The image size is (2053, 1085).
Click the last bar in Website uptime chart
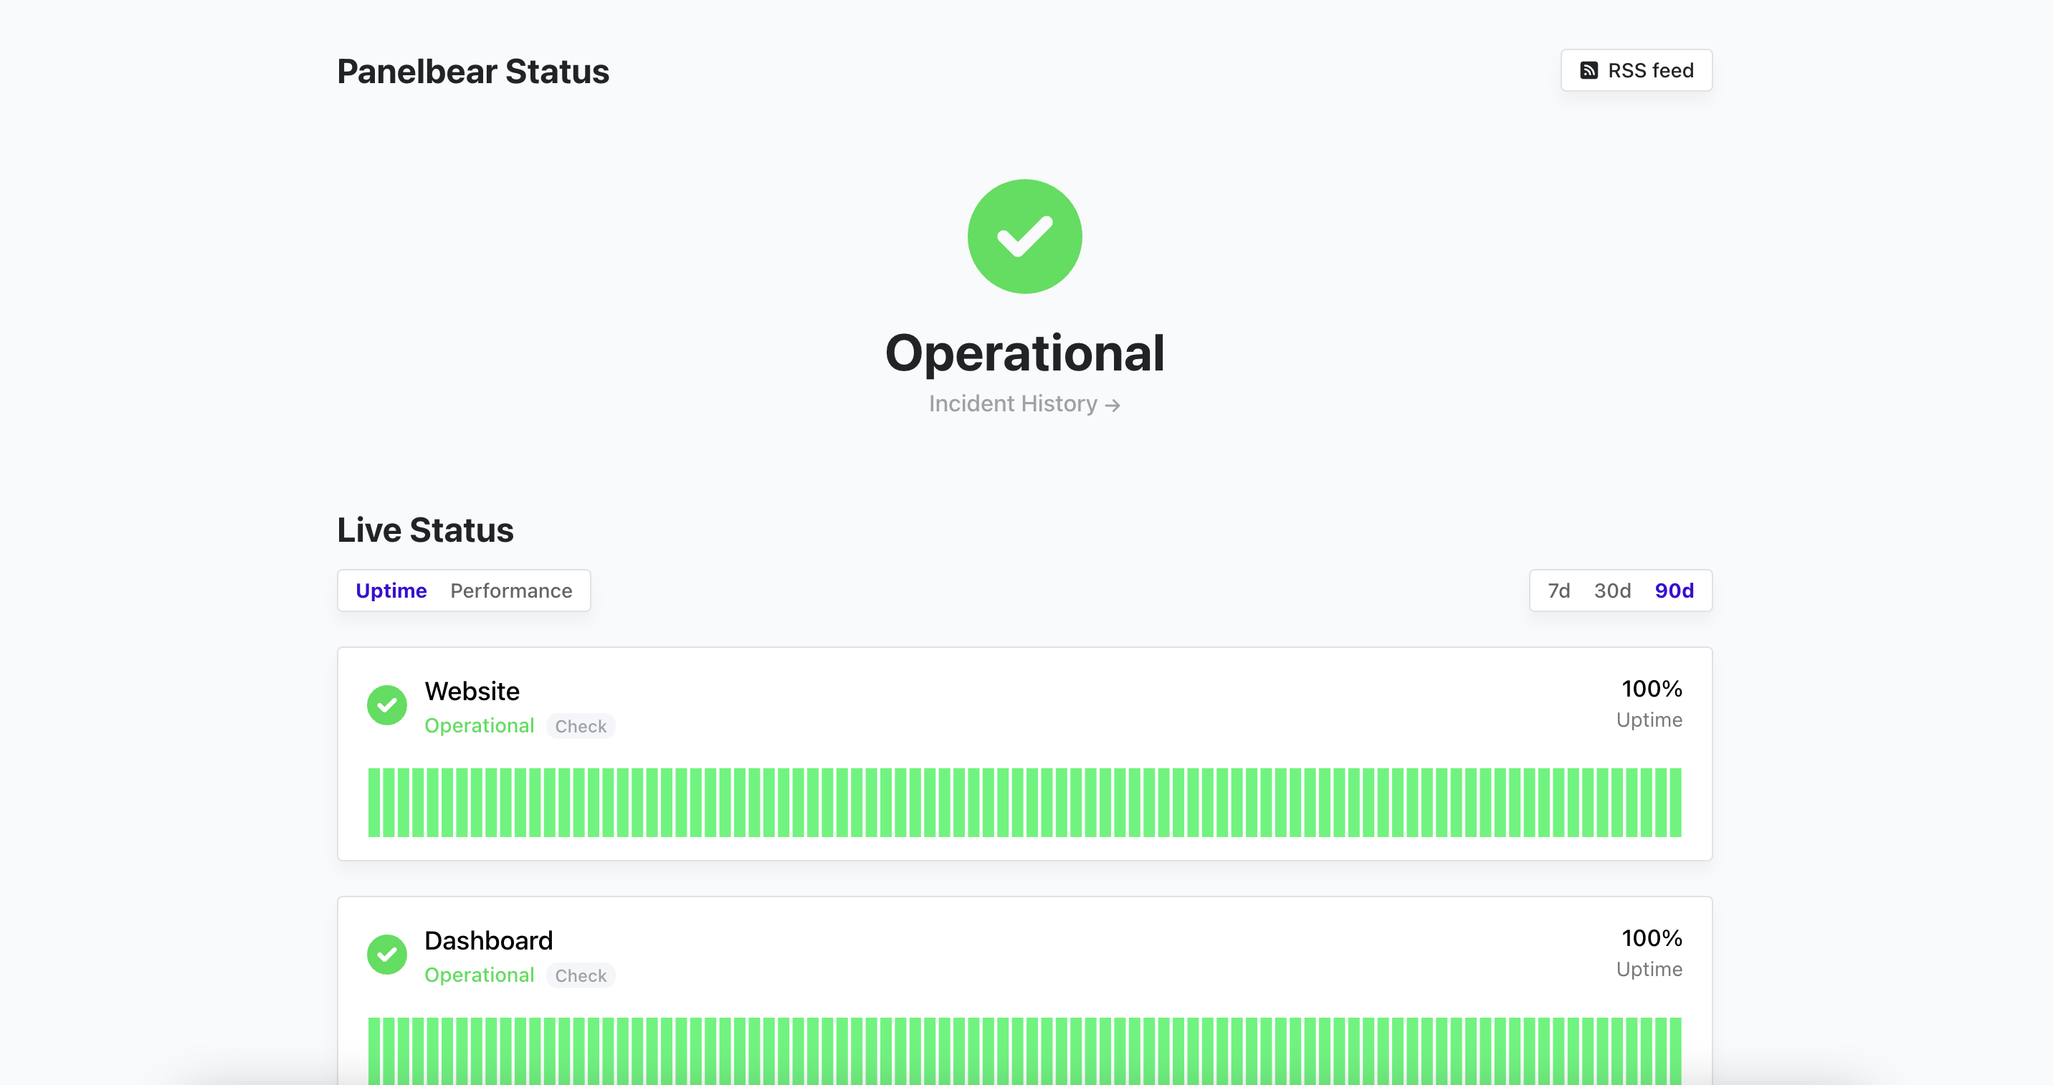pyautogui.click(x=1675, y=802)
